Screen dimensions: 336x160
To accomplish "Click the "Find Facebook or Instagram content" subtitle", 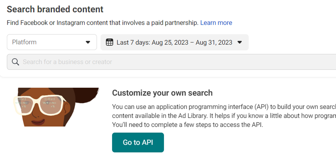I will point(102,23).
